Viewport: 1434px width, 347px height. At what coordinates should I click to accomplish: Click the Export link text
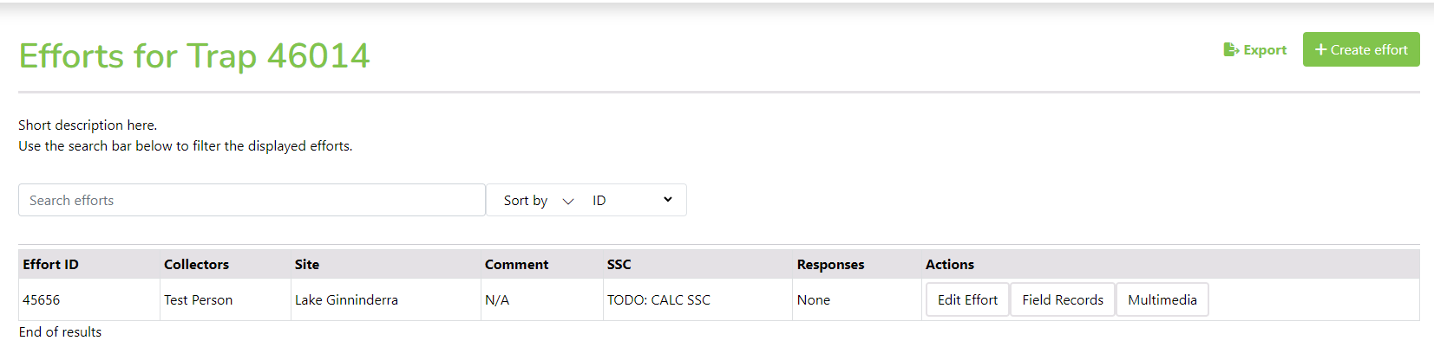[x=1265, y=50]
